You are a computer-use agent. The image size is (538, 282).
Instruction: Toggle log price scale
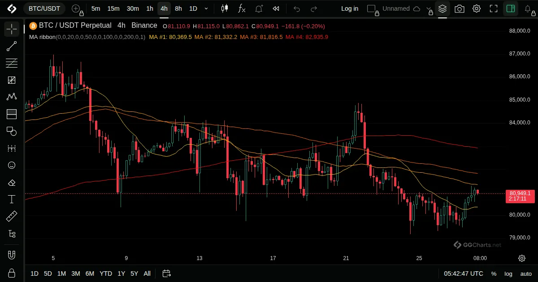pos(508,273)
